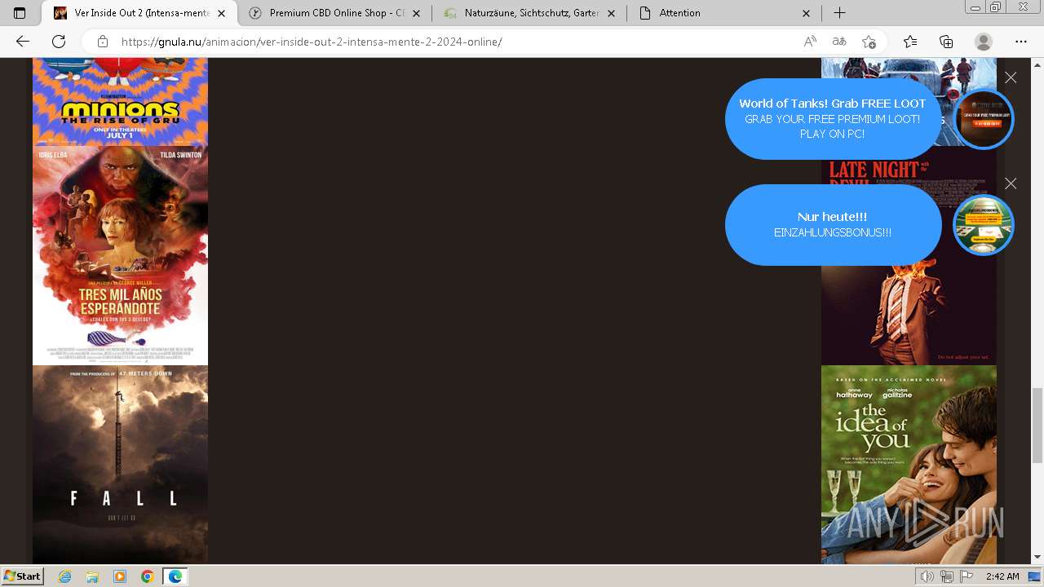Open the page translate option
The height and width of the screenshot is (587, 1044).
click(839, 42)
